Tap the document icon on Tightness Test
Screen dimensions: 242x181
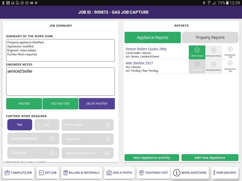tap(142, 173)
